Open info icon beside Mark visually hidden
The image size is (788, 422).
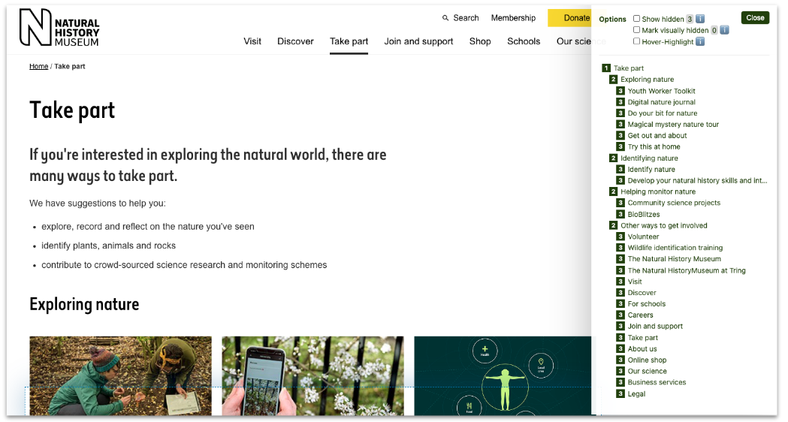[x=724, y=30]
